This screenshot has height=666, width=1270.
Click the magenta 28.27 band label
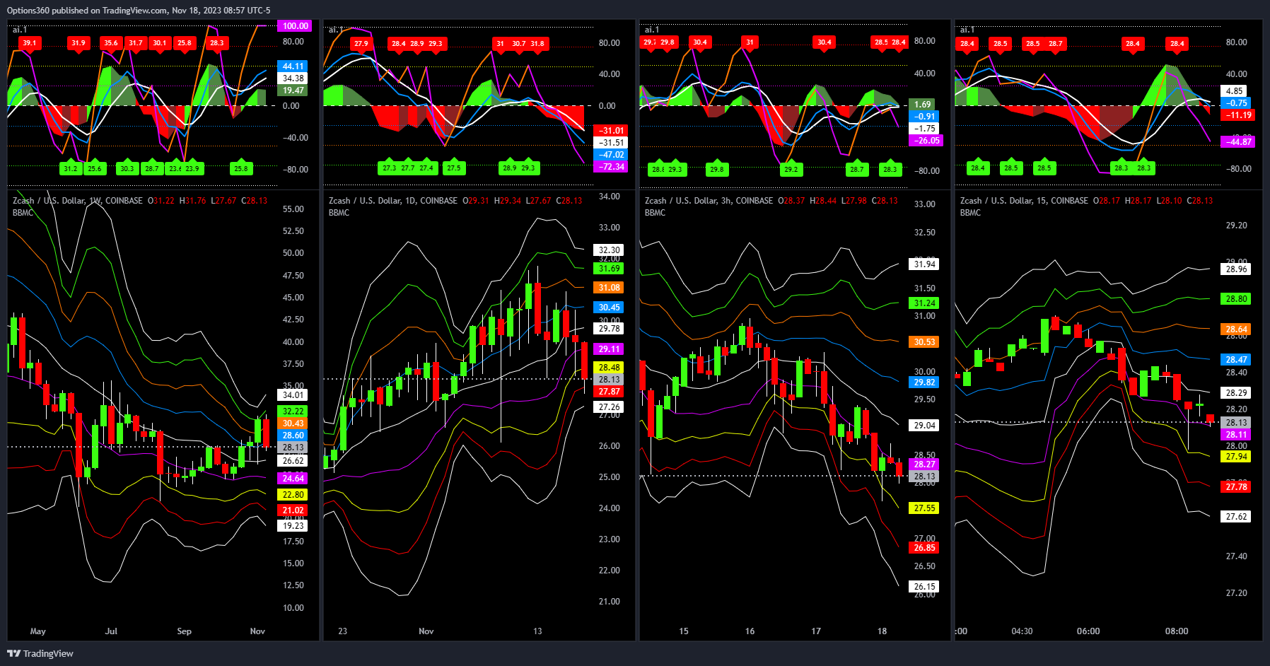(924, 465)
